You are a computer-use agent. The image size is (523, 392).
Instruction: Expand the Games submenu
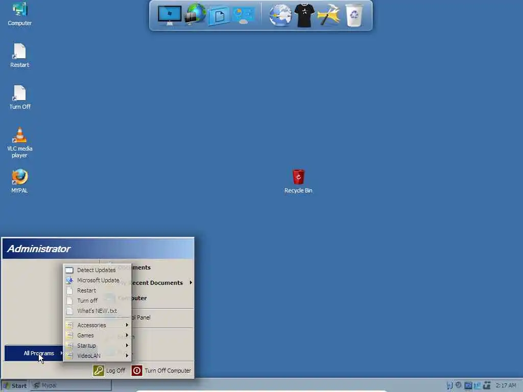coord(98,335)
